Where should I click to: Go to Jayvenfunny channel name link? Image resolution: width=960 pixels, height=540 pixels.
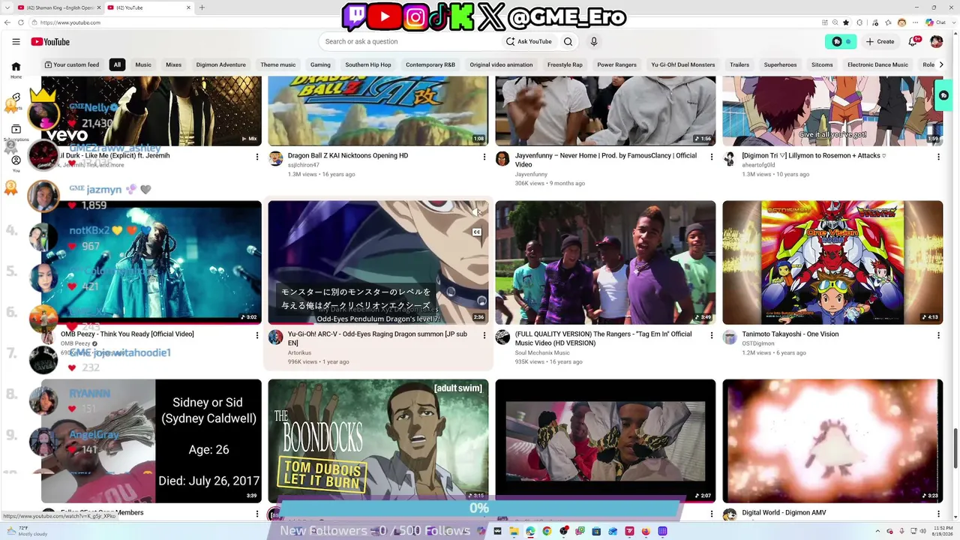click(531, 174)
